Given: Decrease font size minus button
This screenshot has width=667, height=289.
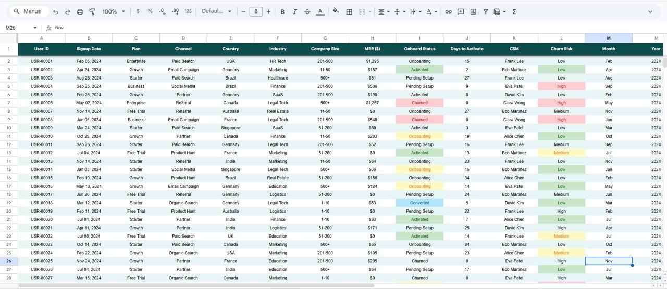Looking at the screenshot, I should pos(243,11).
